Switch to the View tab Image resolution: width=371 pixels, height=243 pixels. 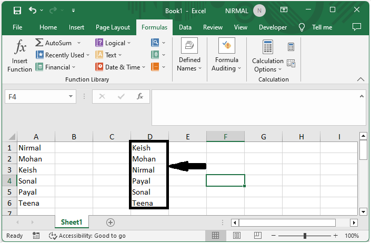click(x=240, y=27)
